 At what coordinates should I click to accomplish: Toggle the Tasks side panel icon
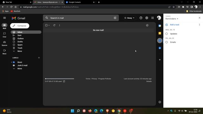click(160, 41)
